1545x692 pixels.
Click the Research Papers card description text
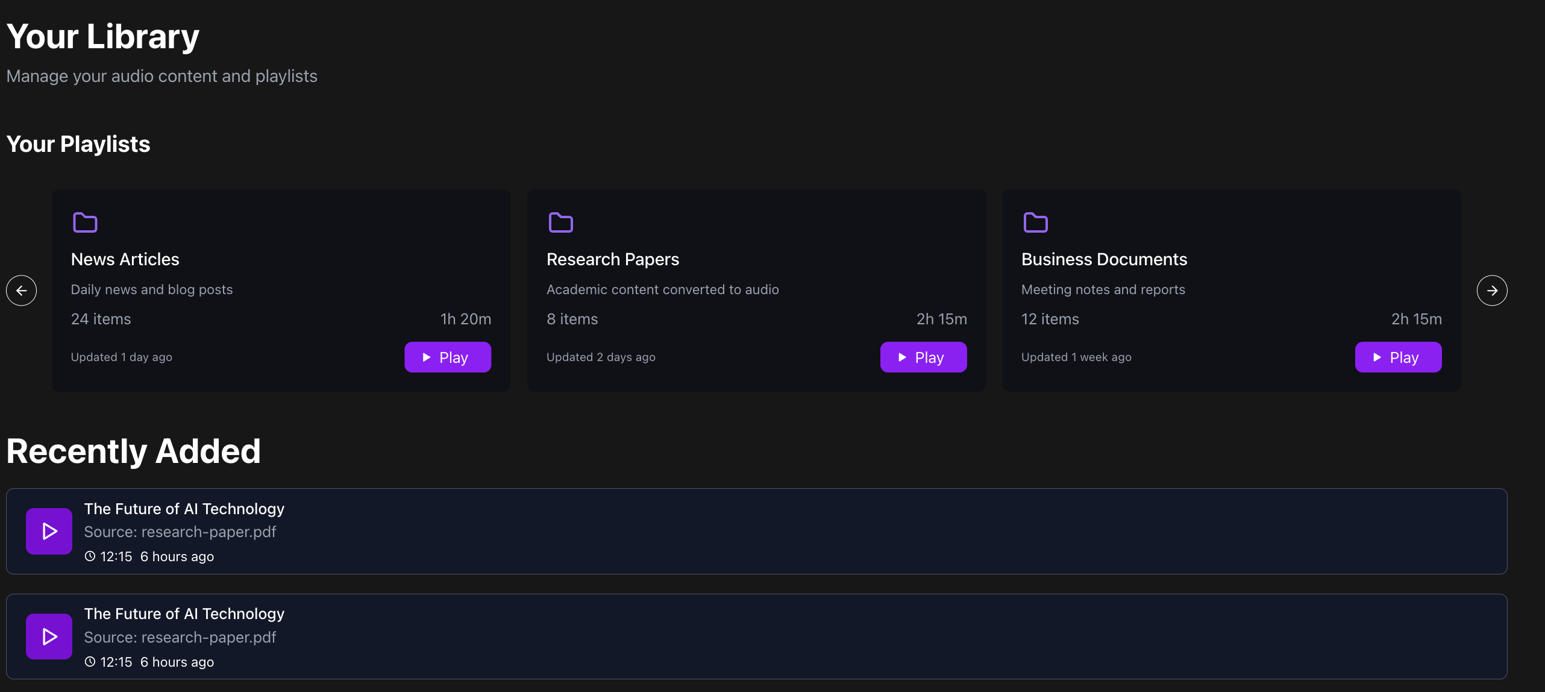pyautogui.click(x=662, y=289)
